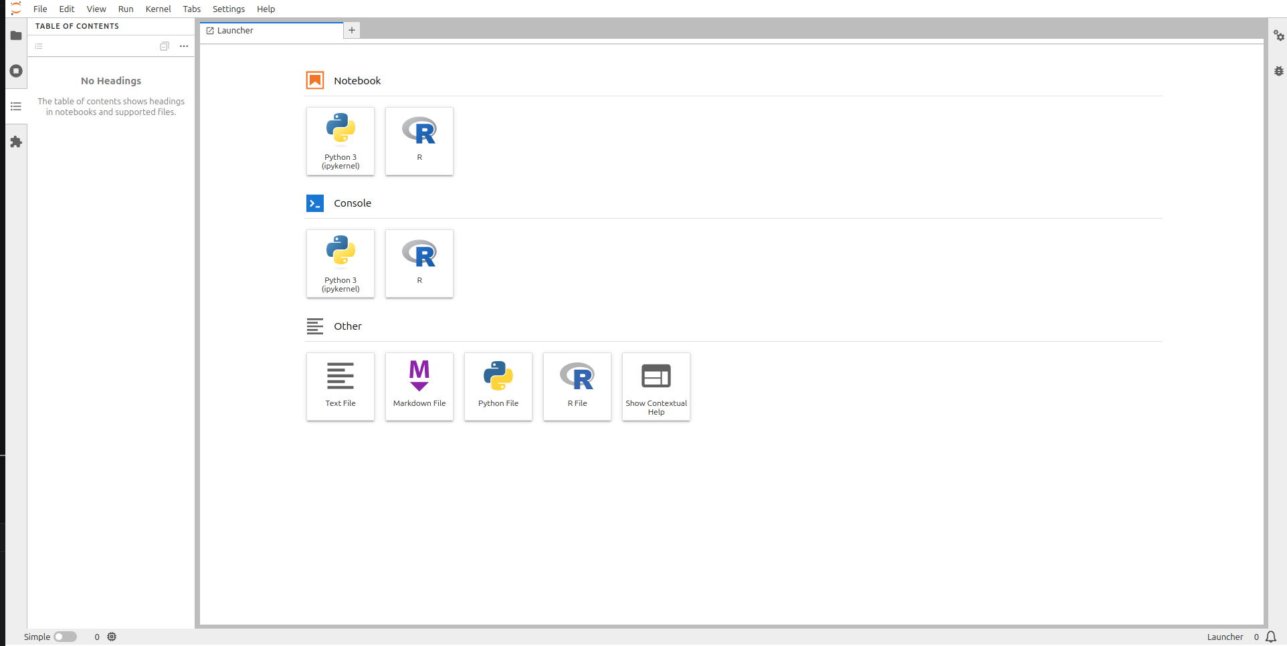Screen dimensions: 1287x646
Task: Launch an R console
Action: (x=419, y=263)
